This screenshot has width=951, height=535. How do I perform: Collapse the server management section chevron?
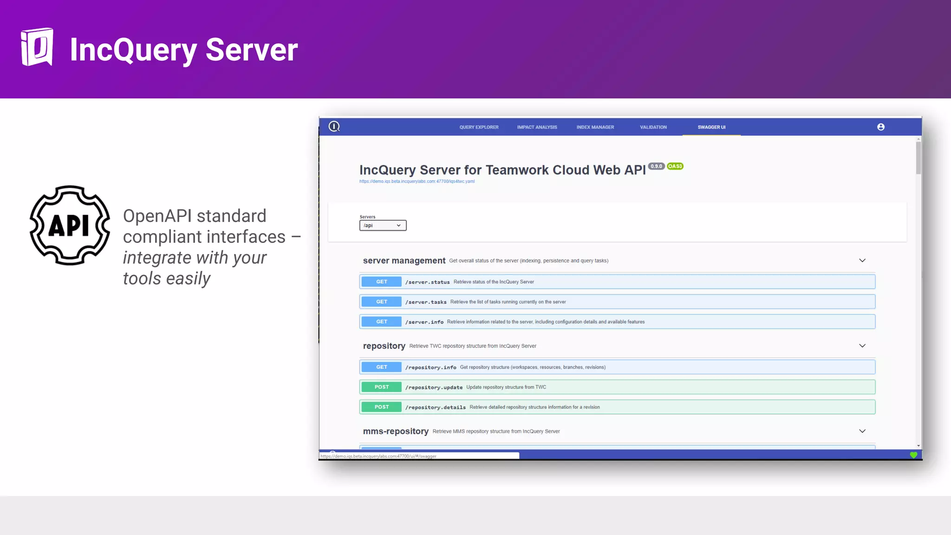click(862, 261)
